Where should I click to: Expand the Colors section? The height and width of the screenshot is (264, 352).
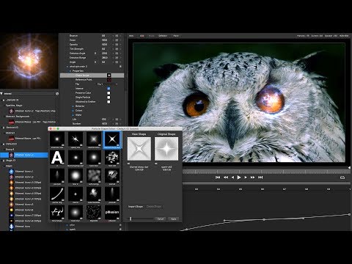point(73,111)
